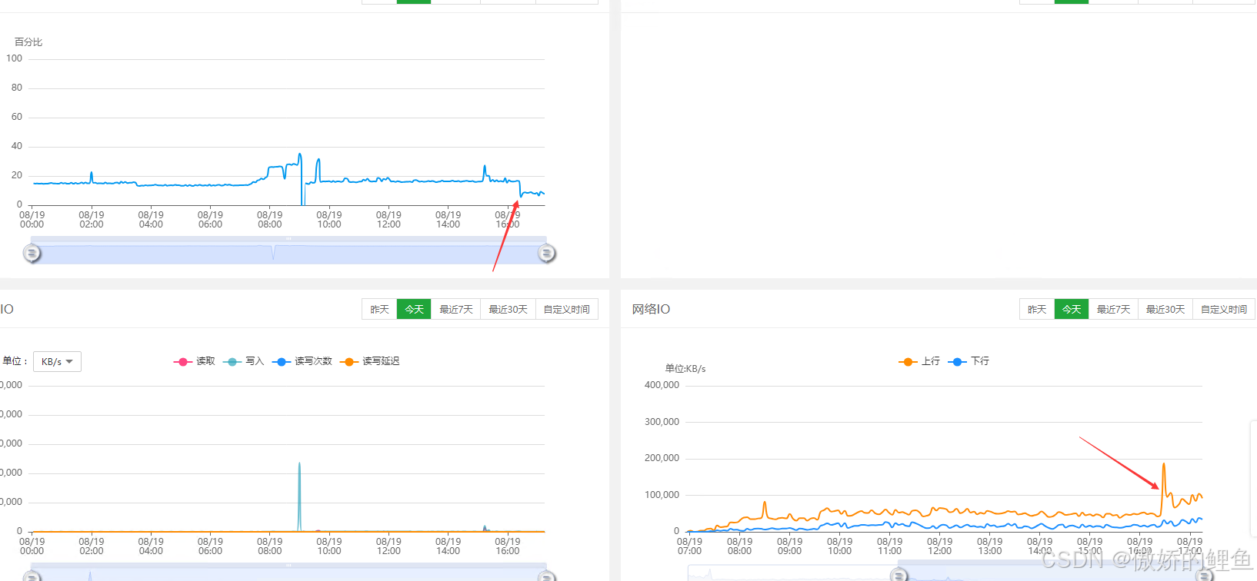Toggle 读取 legend series in disk IO chart

point(195,361)
